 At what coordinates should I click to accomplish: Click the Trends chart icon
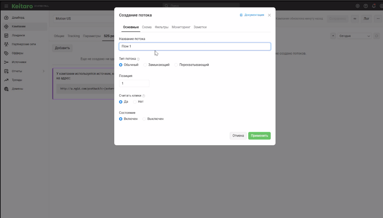tap(6, 80)
